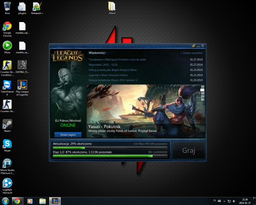
Task: Open launcher settings wrench icon
Action: click(194, 46)
